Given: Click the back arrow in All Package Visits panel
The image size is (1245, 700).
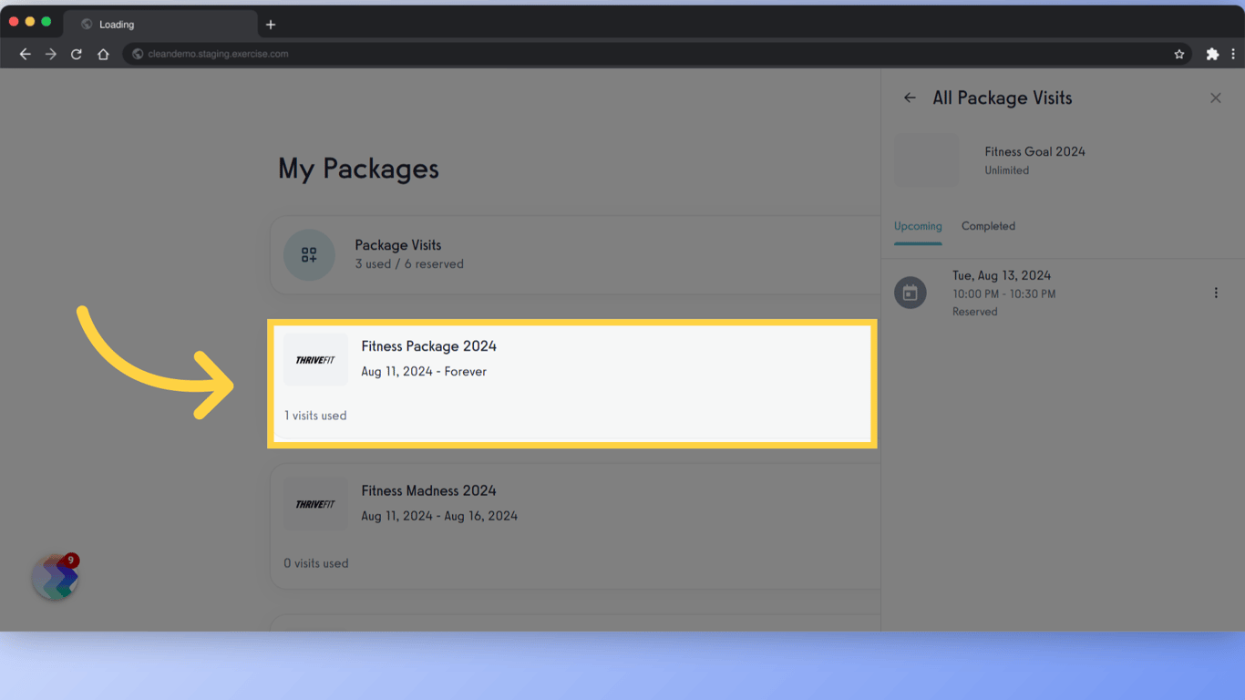Looking at the screenshot, I should point(910,98).
